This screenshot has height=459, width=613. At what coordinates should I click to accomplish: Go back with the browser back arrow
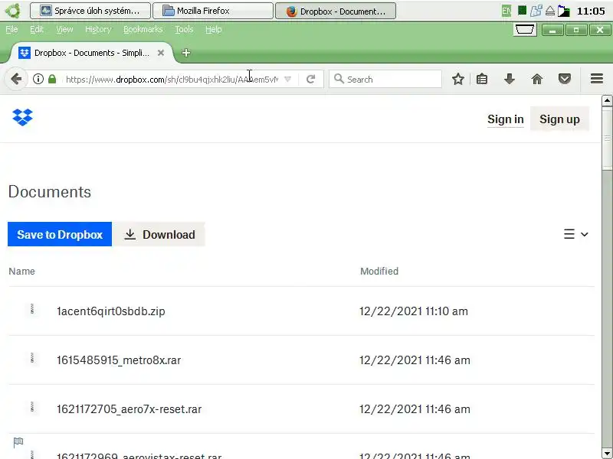16,80
